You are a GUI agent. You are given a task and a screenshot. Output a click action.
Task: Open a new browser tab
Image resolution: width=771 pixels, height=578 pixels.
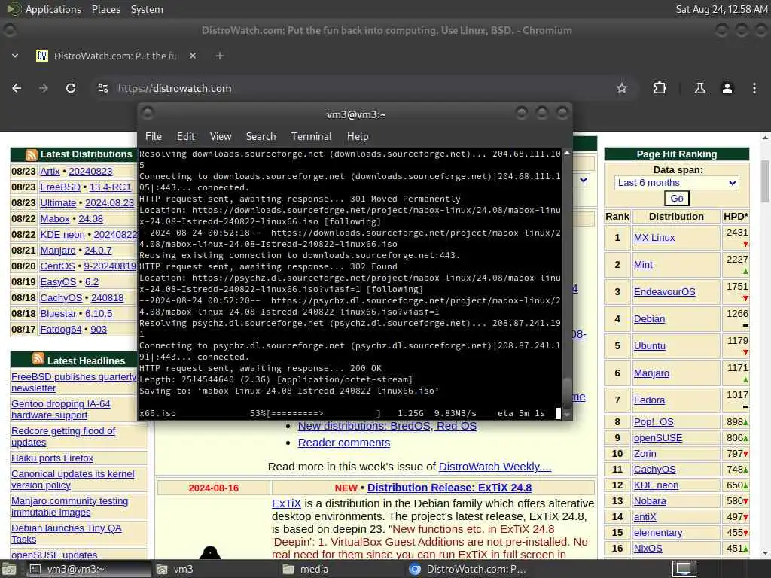coord(220,56)
